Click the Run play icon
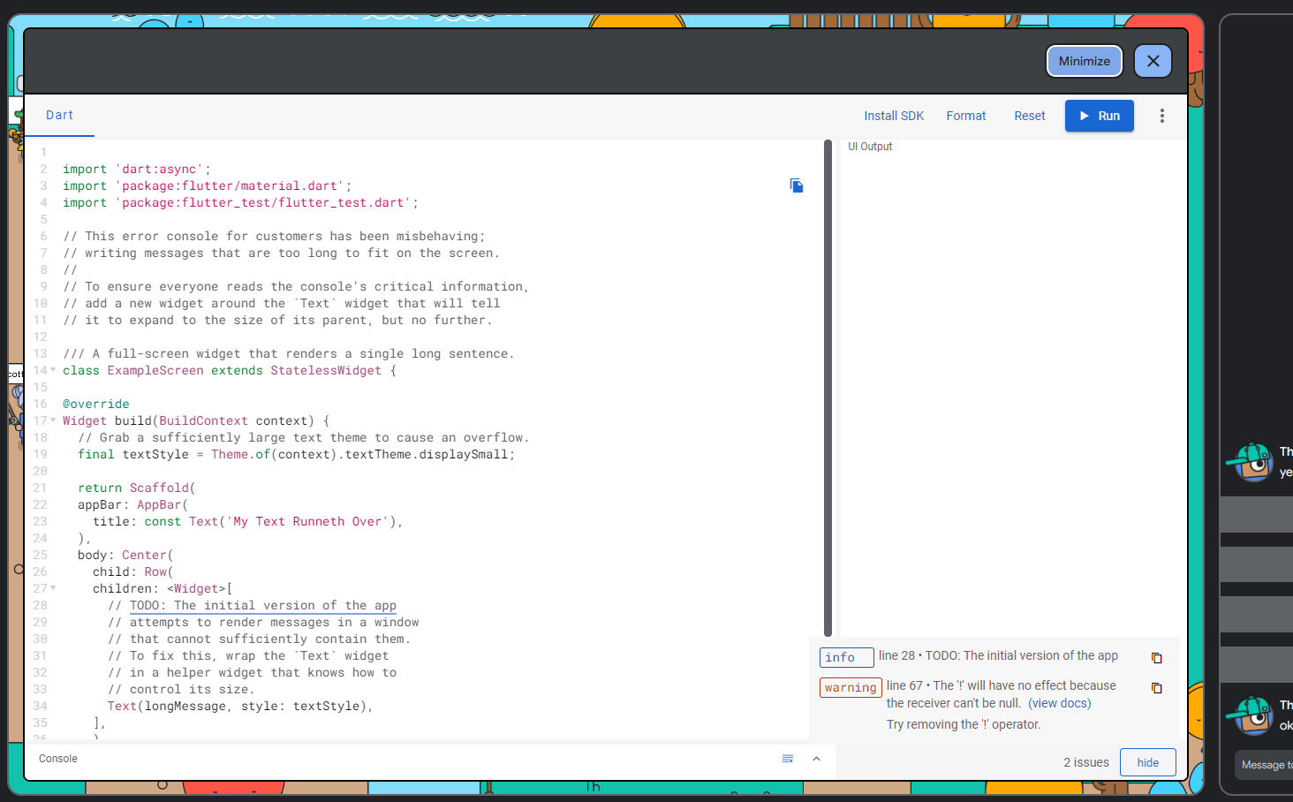 (x=1085, y=116)
